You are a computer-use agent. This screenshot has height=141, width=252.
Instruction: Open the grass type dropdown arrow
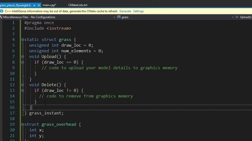(232, 17)
